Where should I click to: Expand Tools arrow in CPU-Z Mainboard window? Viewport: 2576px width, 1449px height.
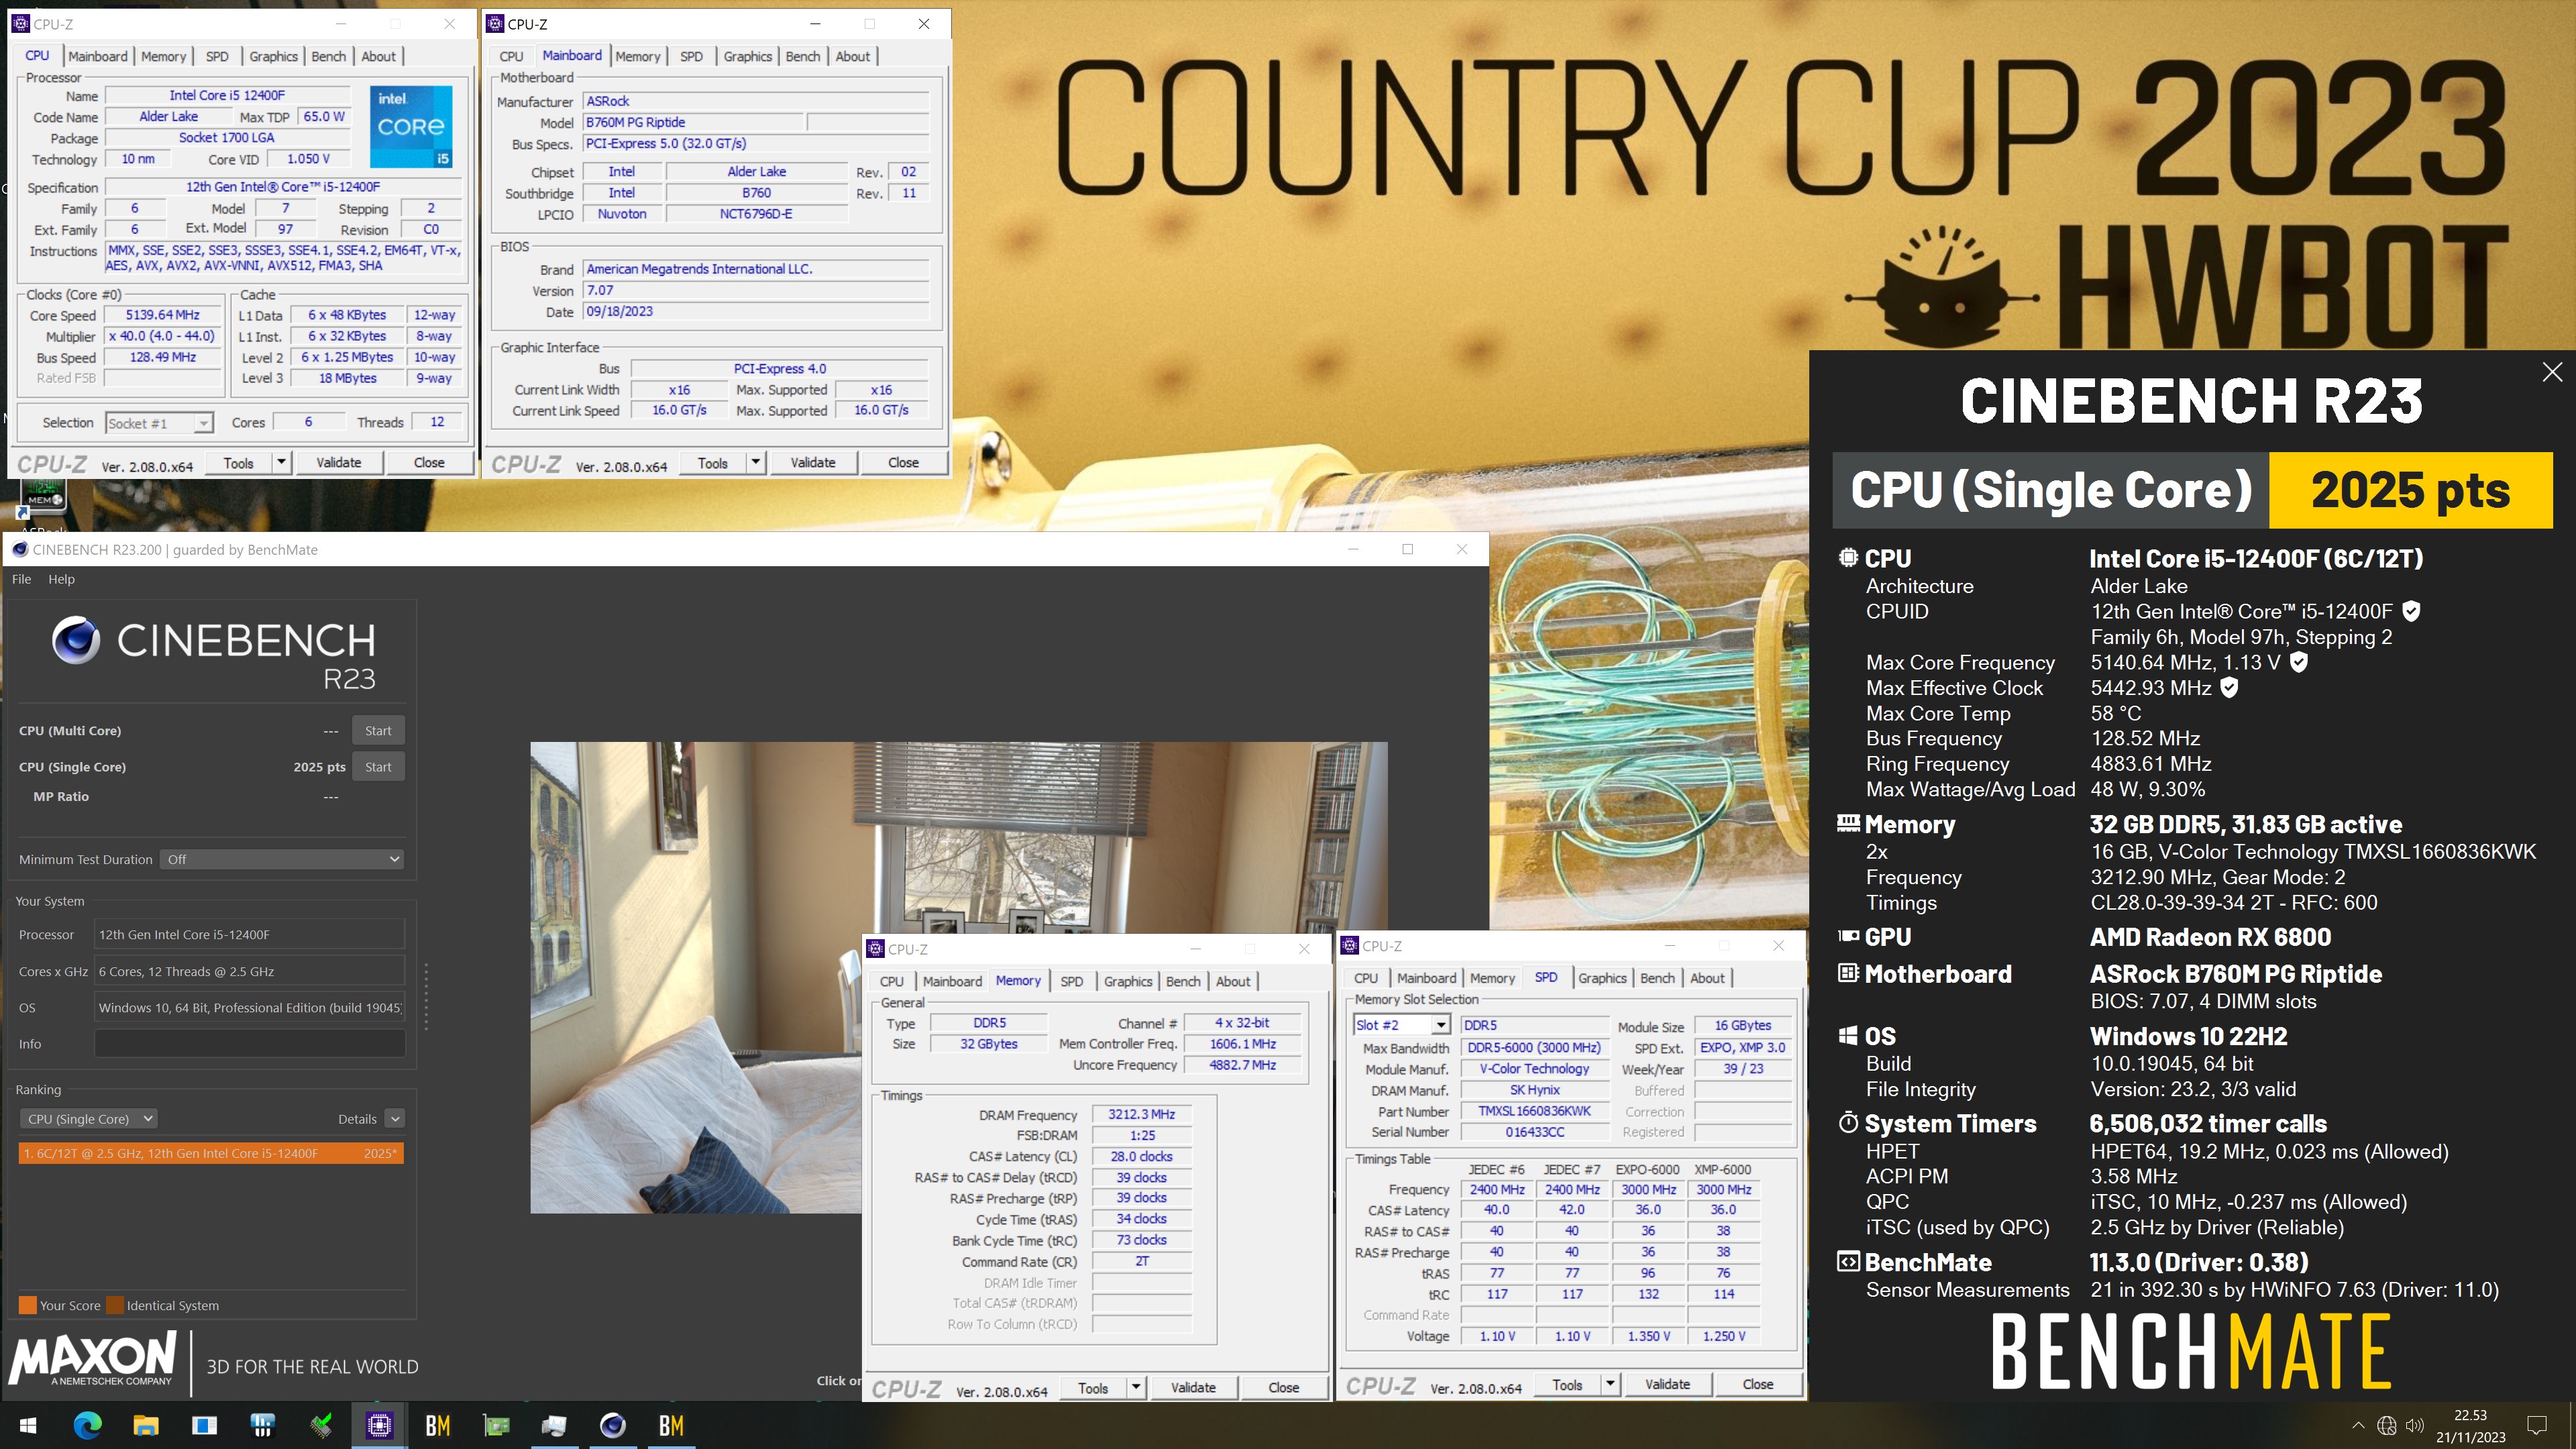pos(756,462)
